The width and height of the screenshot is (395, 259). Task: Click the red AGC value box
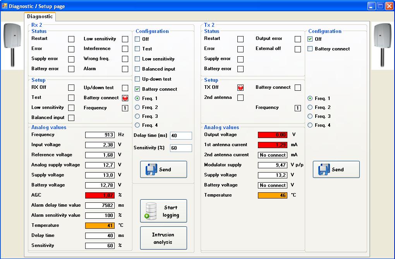coord(100,195)
